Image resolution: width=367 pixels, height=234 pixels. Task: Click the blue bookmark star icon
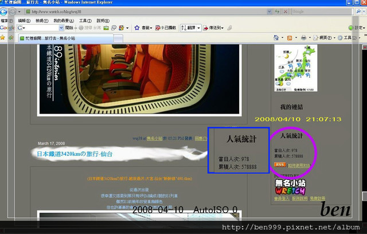coord(137,28)
